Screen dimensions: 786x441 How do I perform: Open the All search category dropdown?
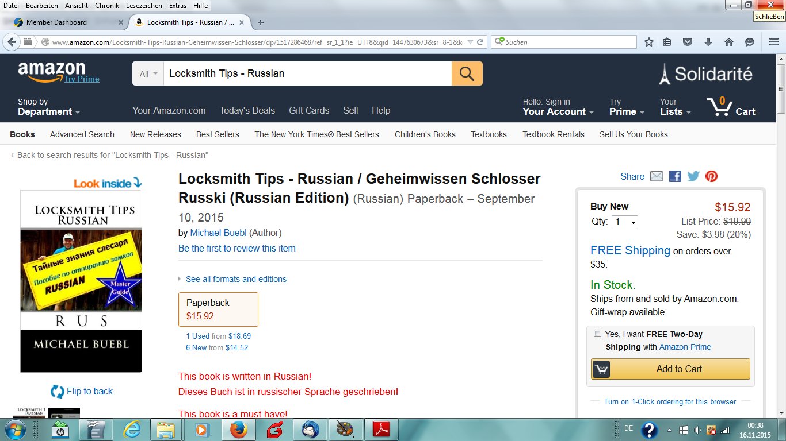coord(148,73)
